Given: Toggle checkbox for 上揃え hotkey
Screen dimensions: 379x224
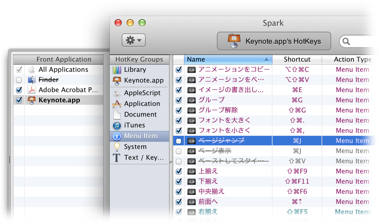Looking at the screenshot, I should 179,171.
